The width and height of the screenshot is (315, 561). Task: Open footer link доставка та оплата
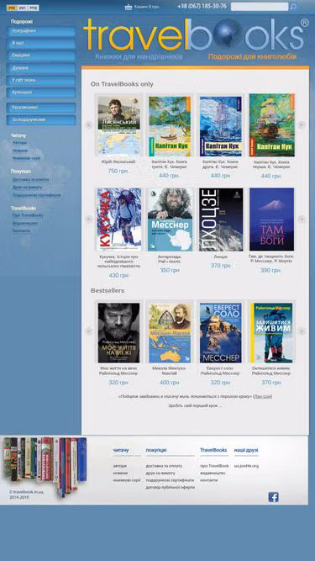164,466
